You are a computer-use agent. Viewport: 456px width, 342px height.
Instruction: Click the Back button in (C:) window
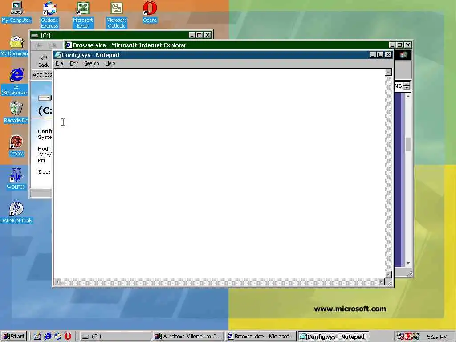coord(43,61)
